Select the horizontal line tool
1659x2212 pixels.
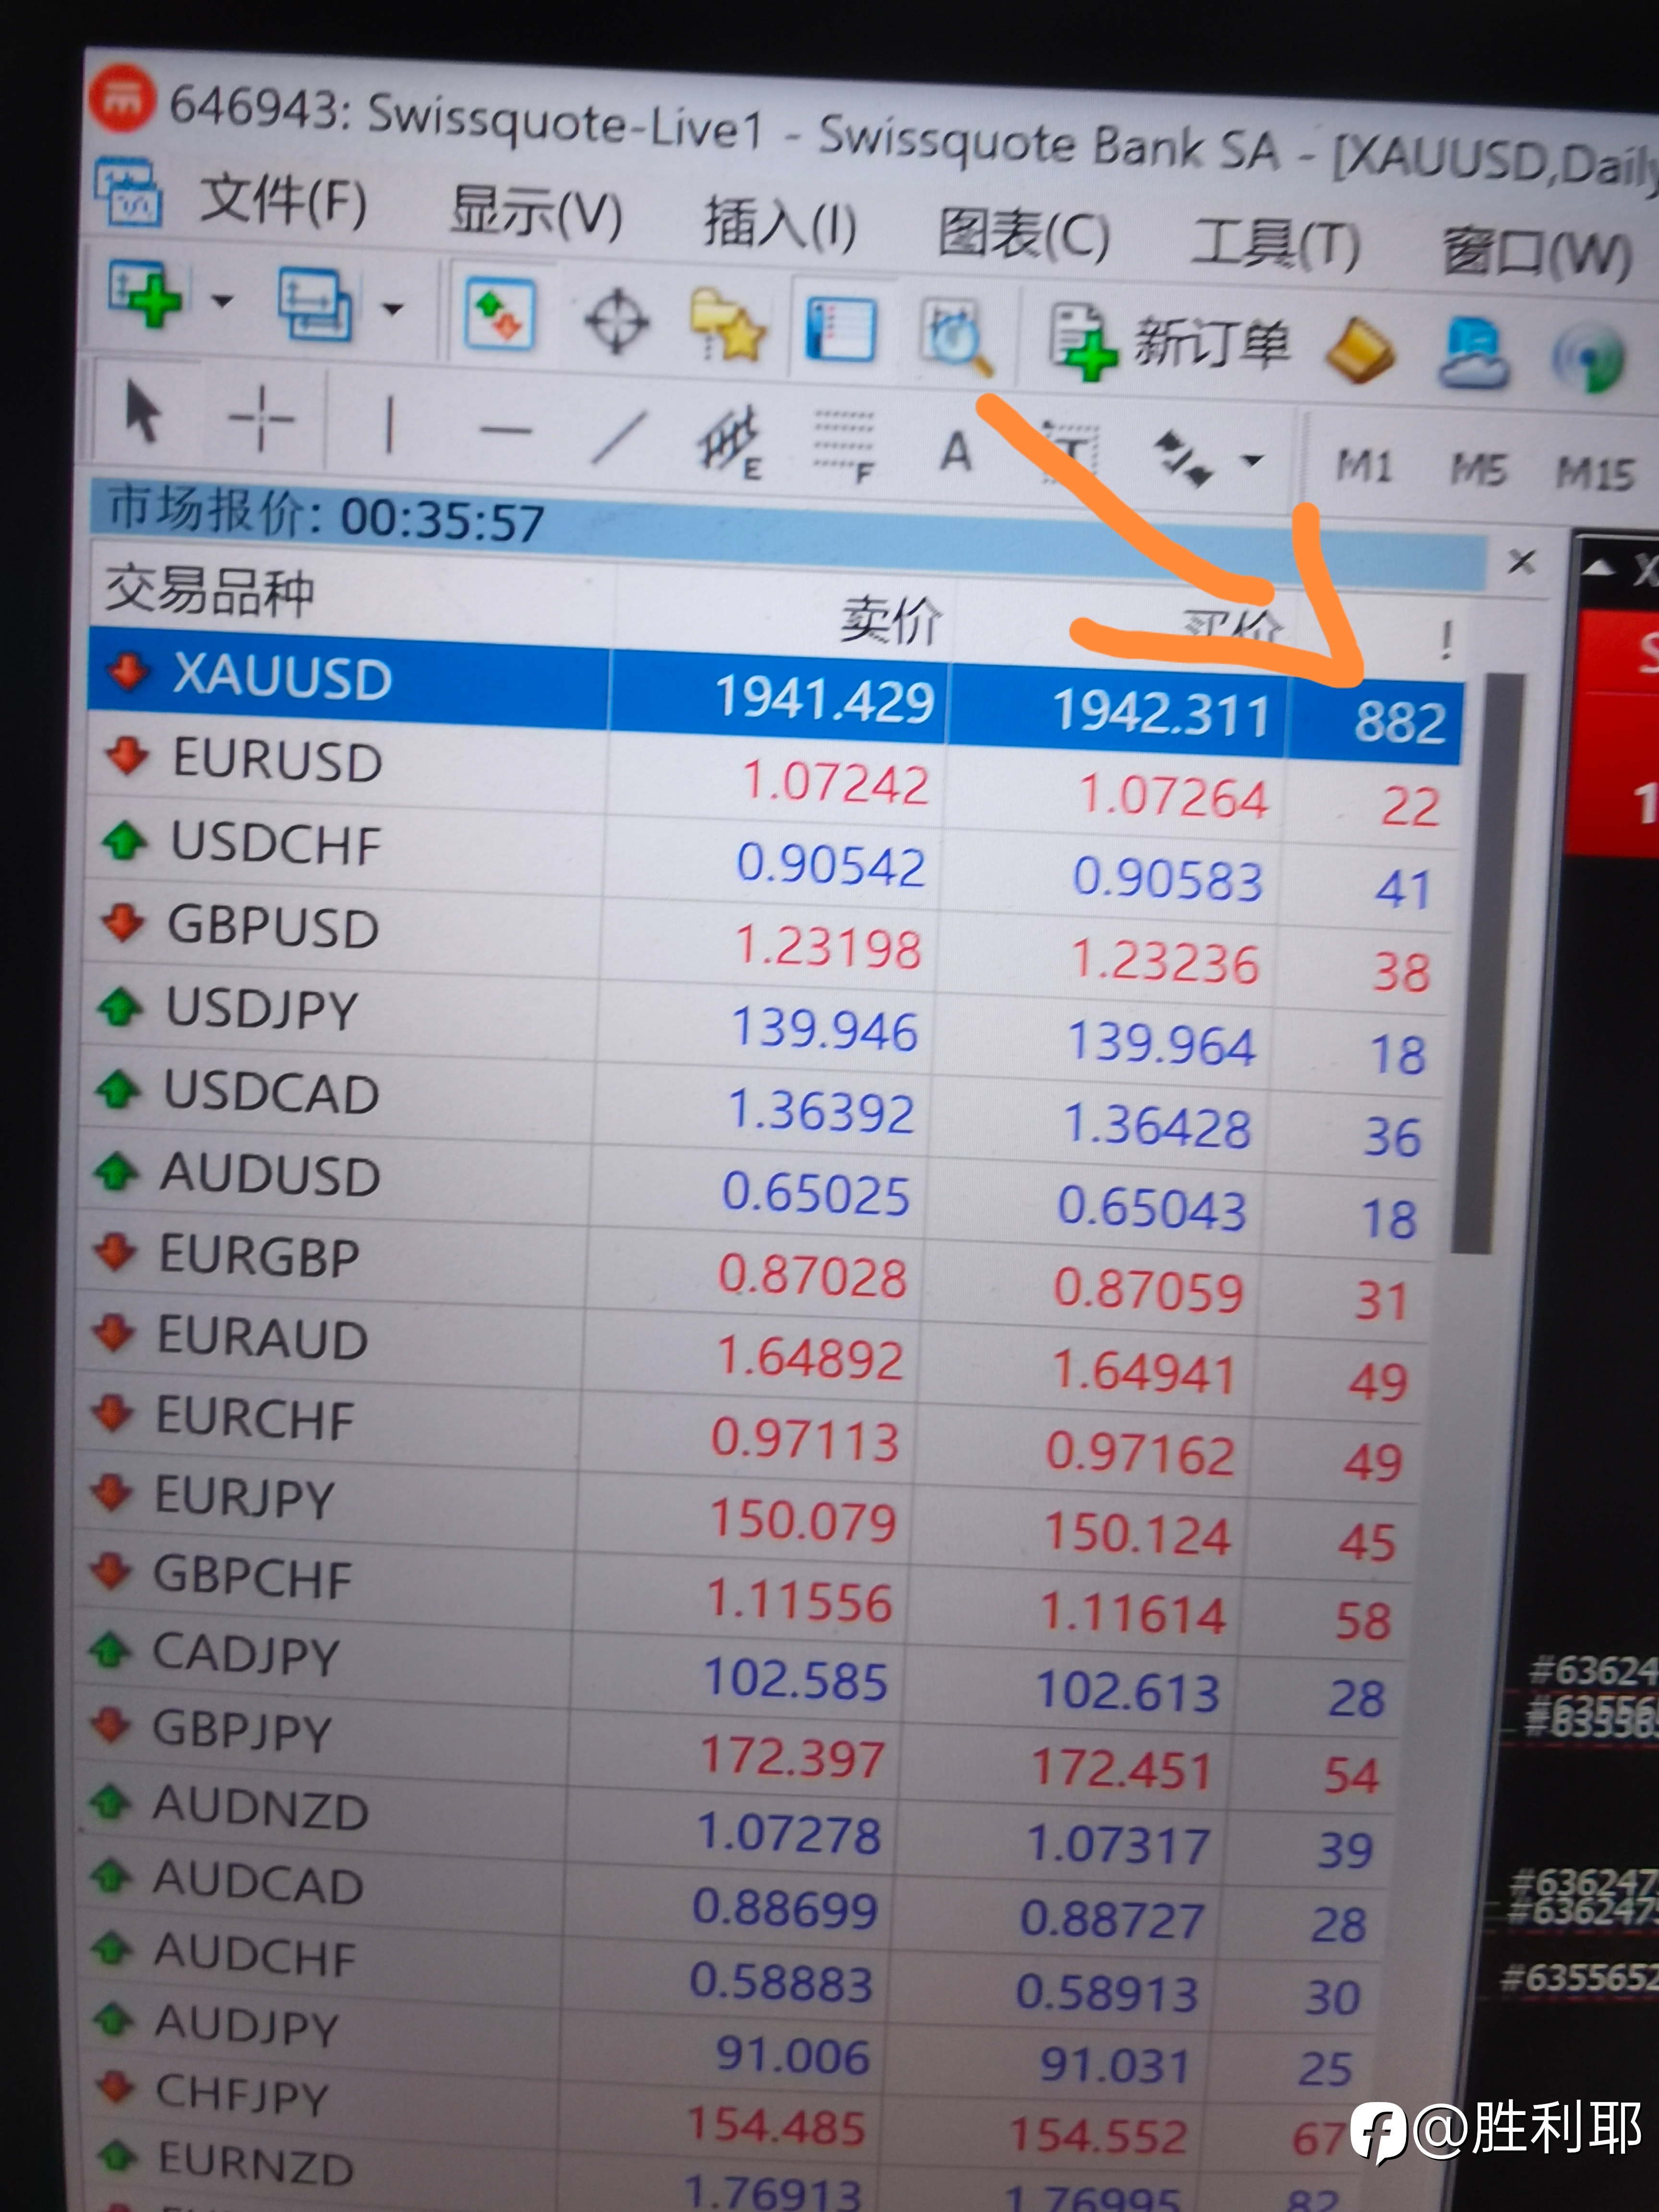(505, 432)
